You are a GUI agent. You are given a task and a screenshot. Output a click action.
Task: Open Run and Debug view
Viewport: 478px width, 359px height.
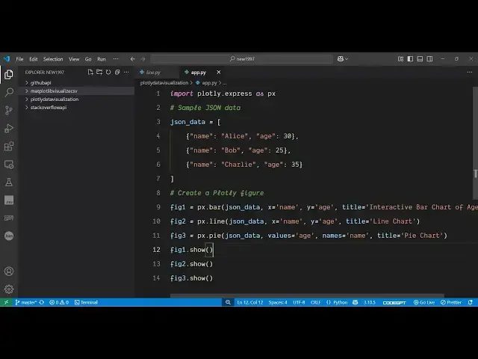(9, 128)
